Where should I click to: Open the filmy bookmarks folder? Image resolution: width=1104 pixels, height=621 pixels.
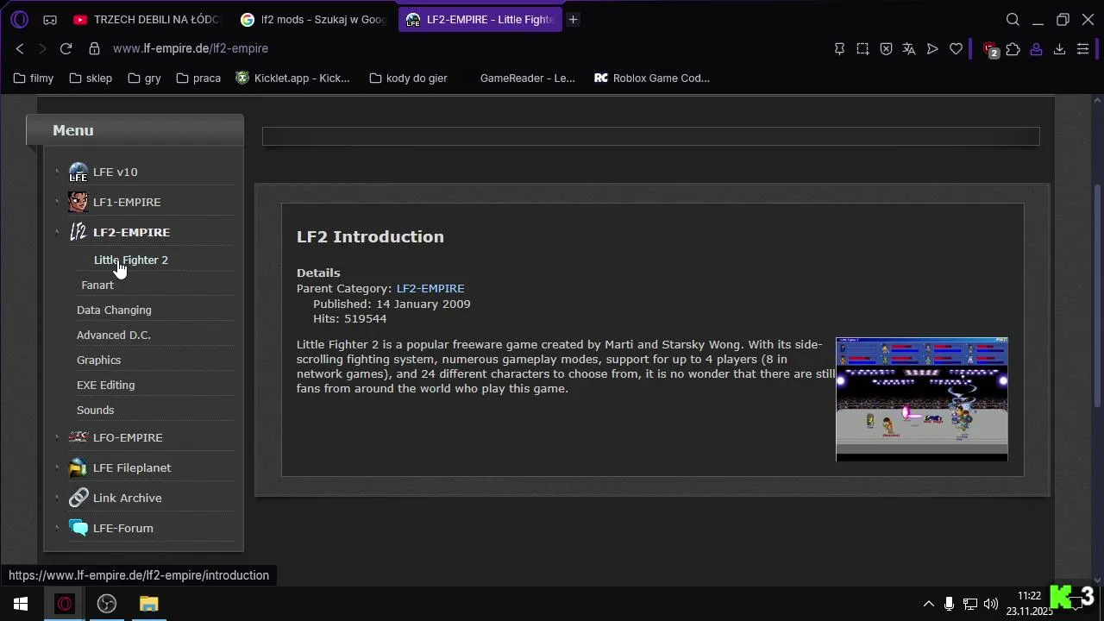click(34, 78)
